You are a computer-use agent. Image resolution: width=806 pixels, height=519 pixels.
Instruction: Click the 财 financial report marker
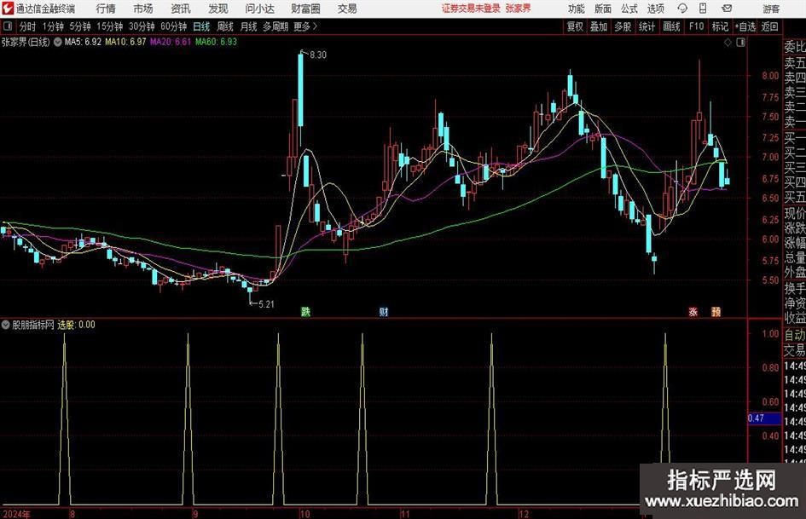tap(384, 311)
